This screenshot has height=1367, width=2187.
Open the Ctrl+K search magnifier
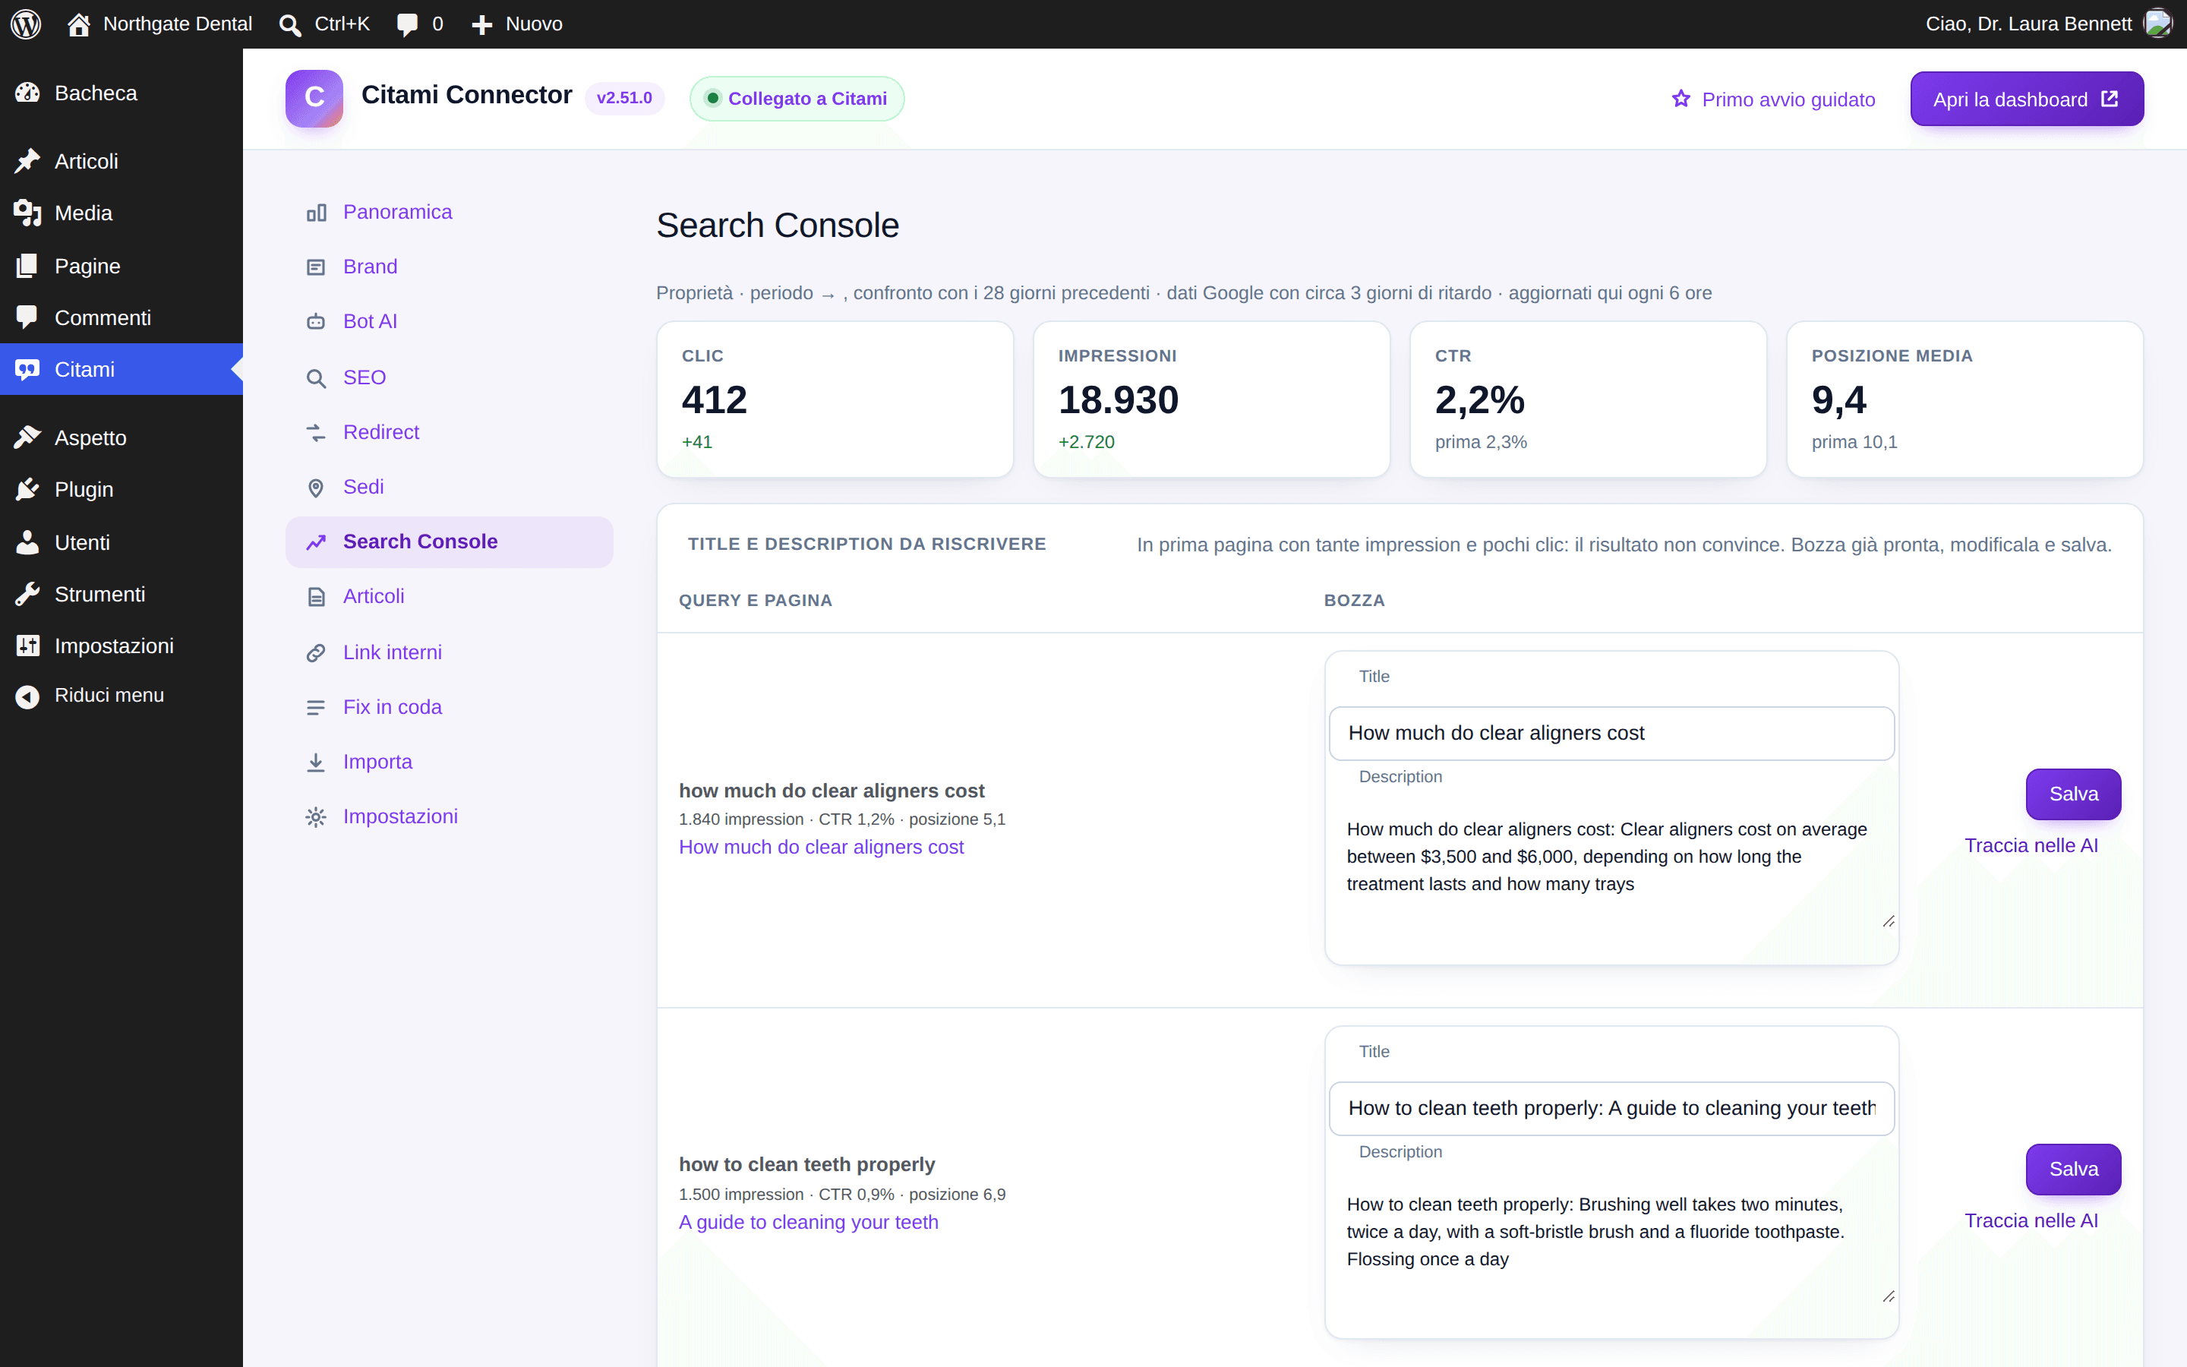click(x=290, y=24)
